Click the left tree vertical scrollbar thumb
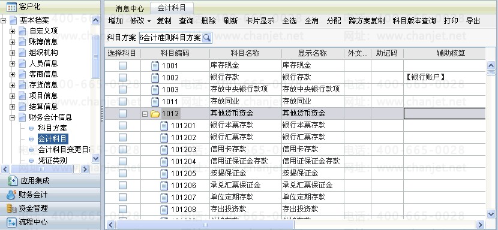Screen dimensions: 498x230 point(95,56)
